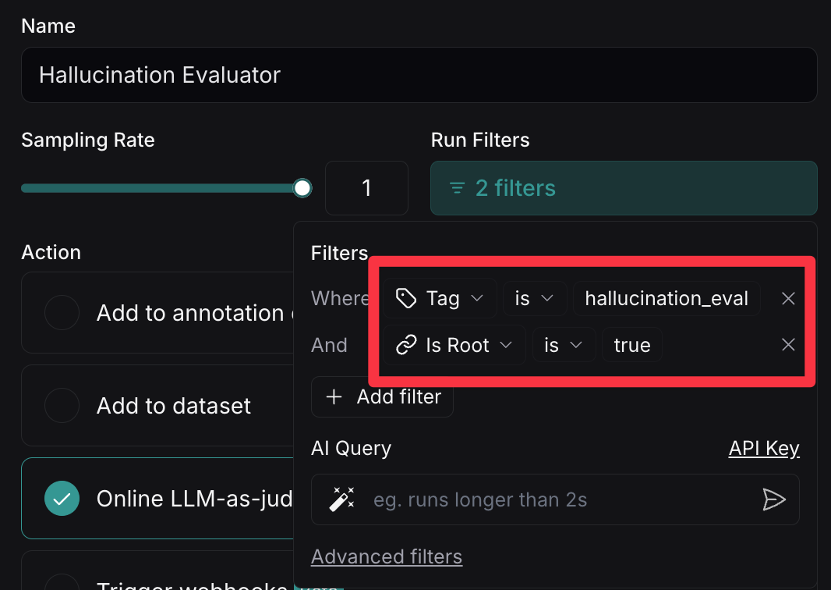Click the Name field with Hallucination Evaluator
831x590 pixels.
point(419,75)
